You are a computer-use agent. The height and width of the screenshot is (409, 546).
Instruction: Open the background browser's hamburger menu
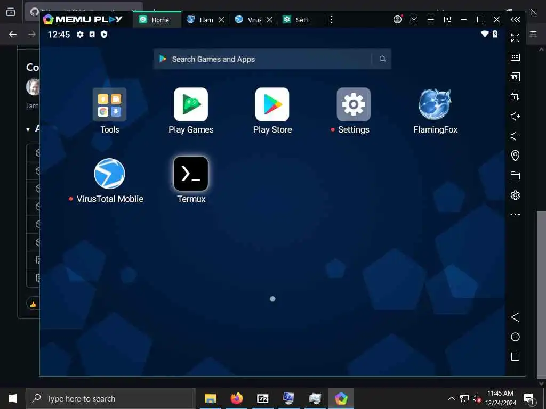(533, 34)
